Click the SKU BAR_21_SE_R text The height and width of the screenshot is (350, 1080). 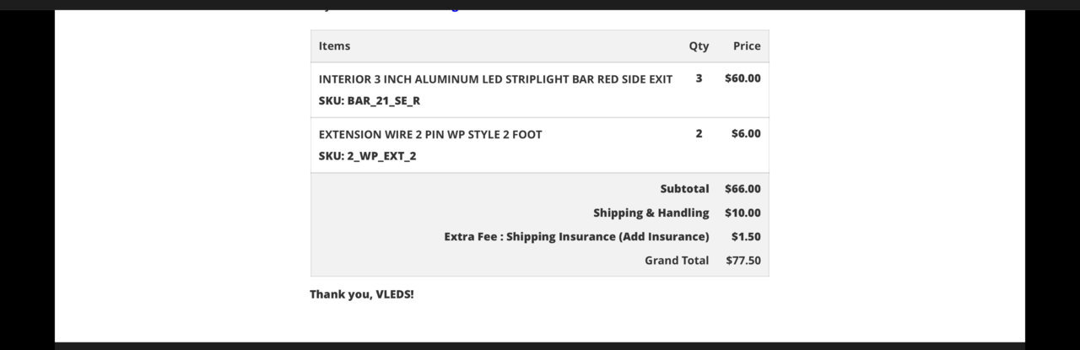click(x=370, y=100)
